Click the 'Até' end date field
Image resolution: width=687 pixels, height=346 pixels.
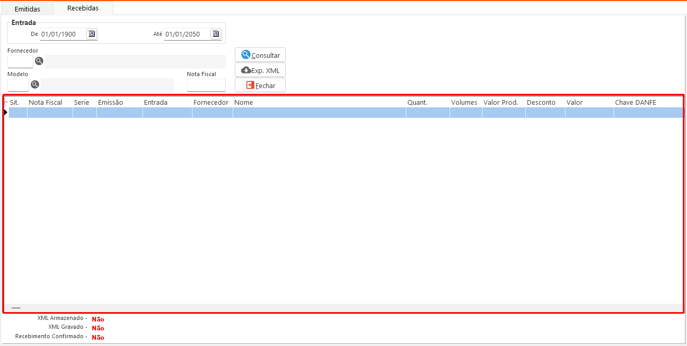click(x=187, y=34)
